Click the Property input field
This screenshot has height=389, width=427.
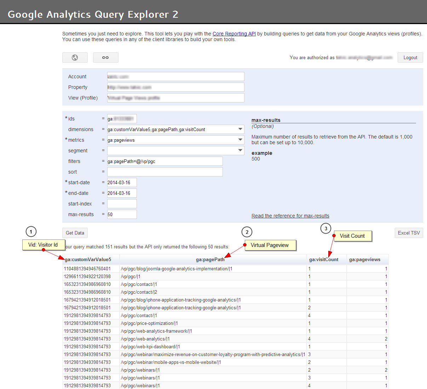tap(176, 87)
